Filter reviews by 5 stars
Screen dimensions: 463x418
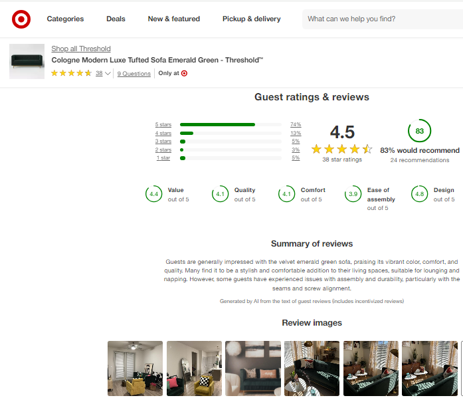point(163,125)
